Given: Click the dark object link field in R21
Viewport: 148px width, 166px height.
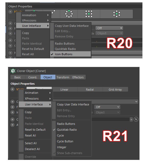Looking at the screenshot, I should (x=111, y=120).
